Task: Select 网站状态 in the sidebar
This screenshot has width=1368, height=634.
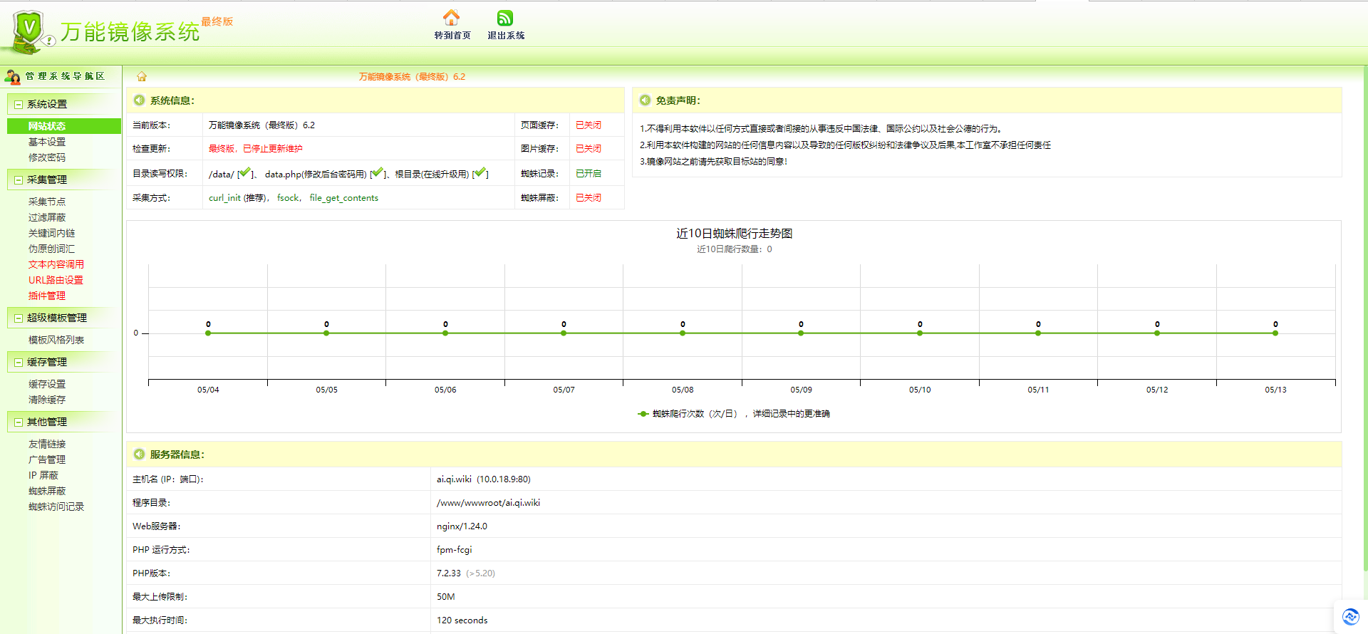Action: (x=64, y=126)
